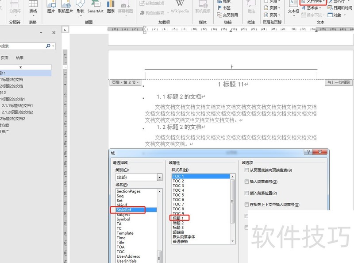
Task: Click the Wikipedia add-in icon
Action: (x=179, y=7)
